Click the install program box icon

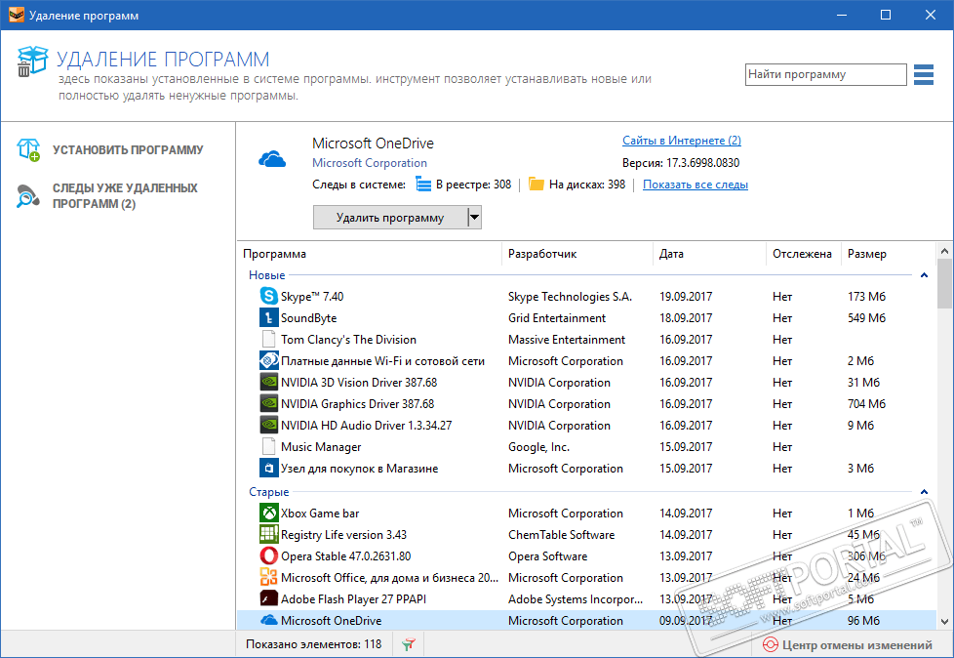click(x=28, y=149)
